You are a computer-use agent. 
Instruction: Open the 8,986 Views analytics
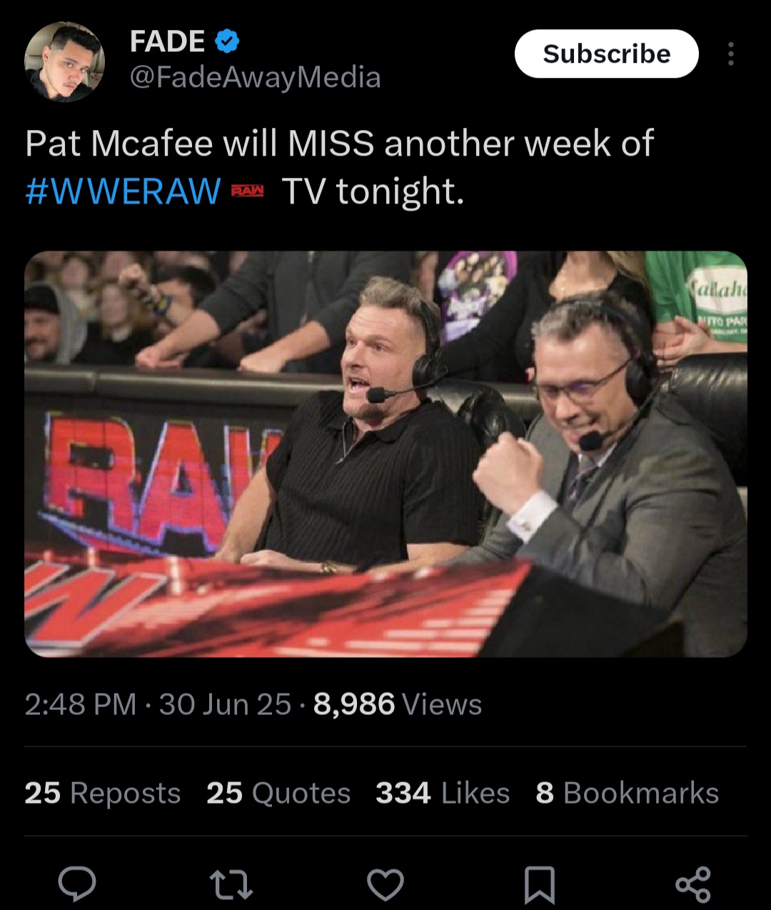[x=398, y=704]
